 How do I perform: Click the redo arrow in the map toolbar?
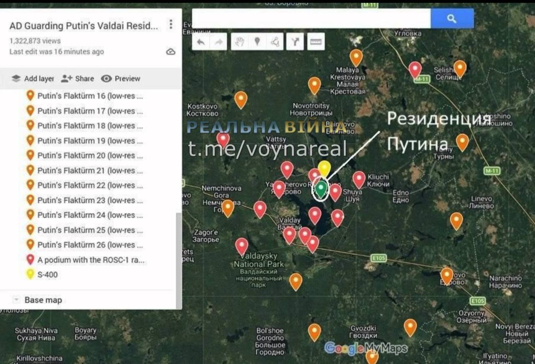tap(219, 42)
